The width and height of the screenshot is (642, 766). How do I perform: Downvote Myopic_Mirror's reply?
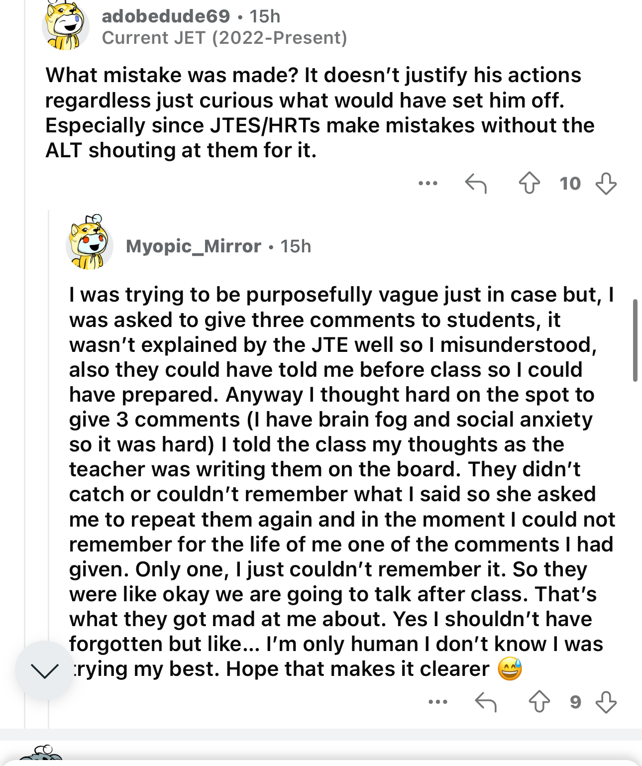[606, 702]
